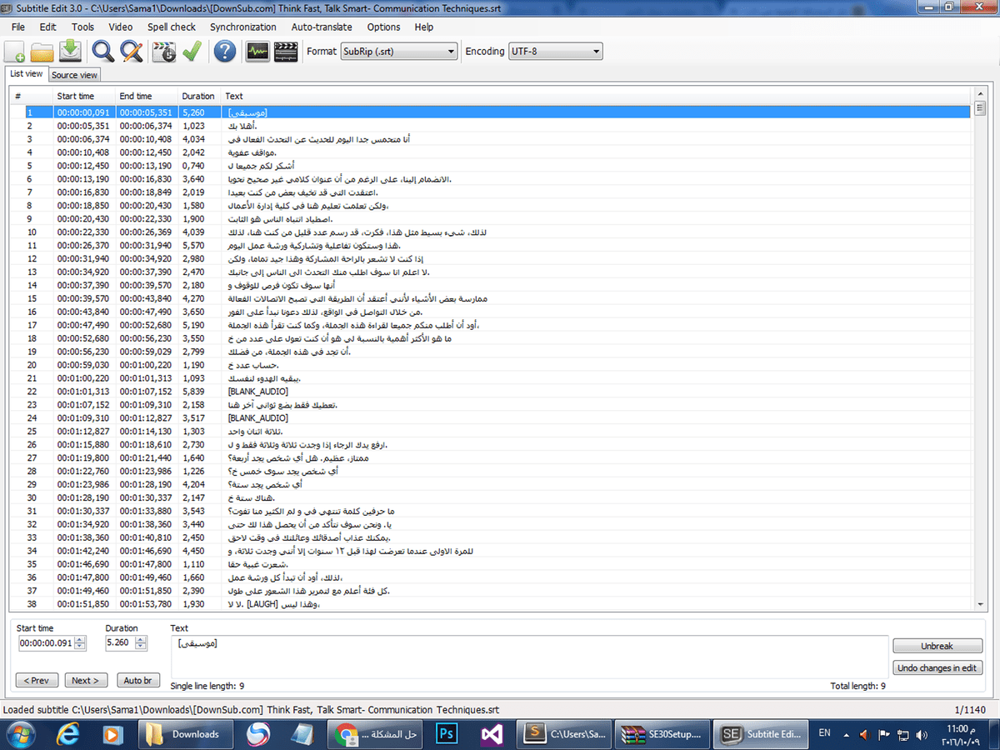
Task: Click the Start time column header
Action: coord(84,96)
